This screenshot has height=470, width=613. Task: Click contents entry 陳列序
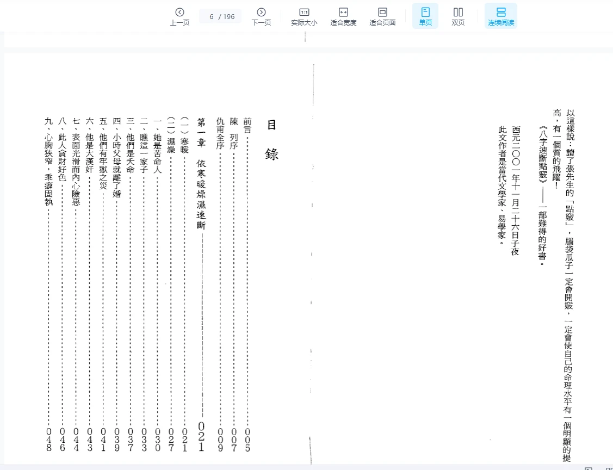pos(234,285)
